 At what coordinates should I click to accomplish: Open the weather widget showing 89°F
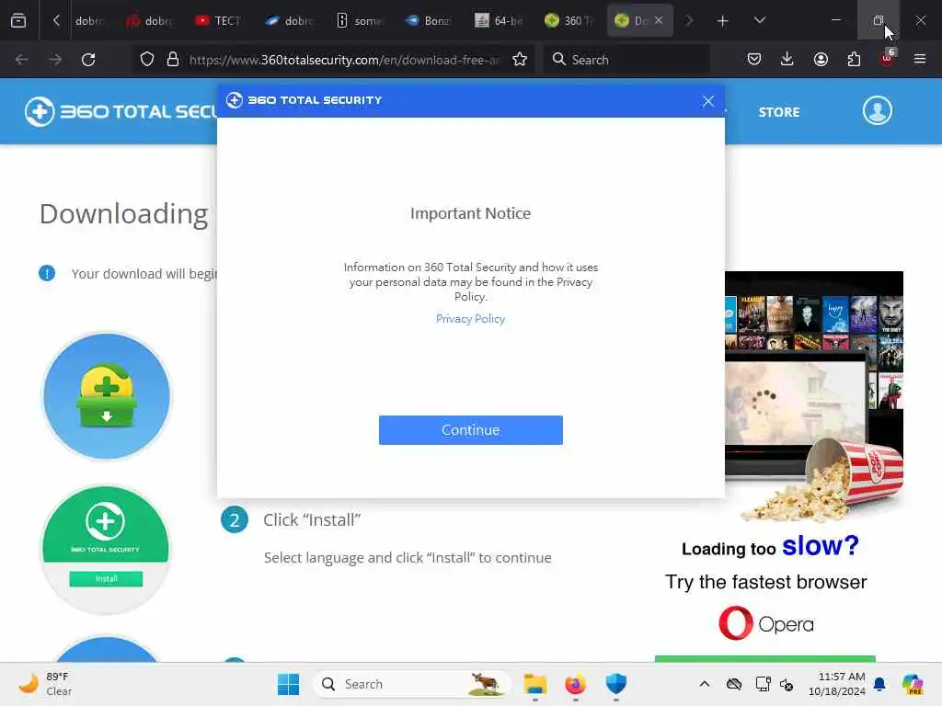coord(45,684)
